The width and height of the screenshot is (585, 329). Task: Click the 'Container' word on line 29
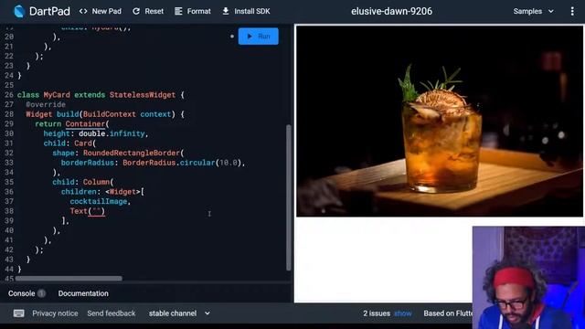(85, 124)
